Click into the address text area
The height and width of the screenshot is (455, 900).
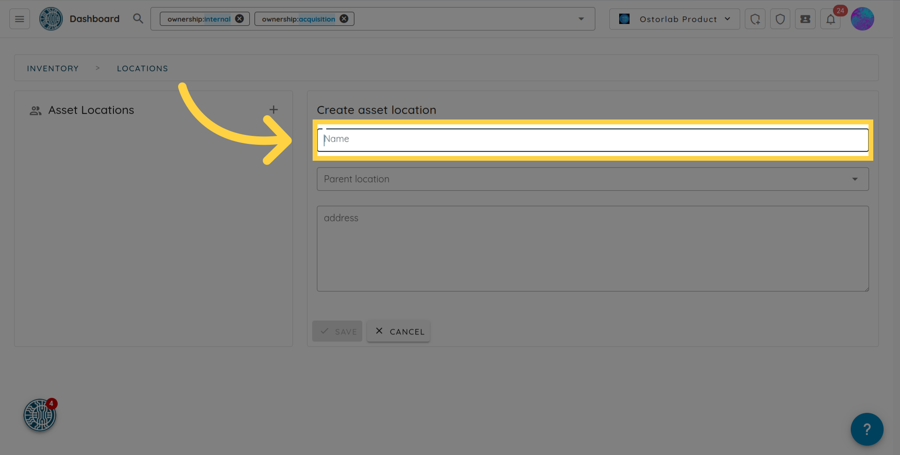[592, 248]
